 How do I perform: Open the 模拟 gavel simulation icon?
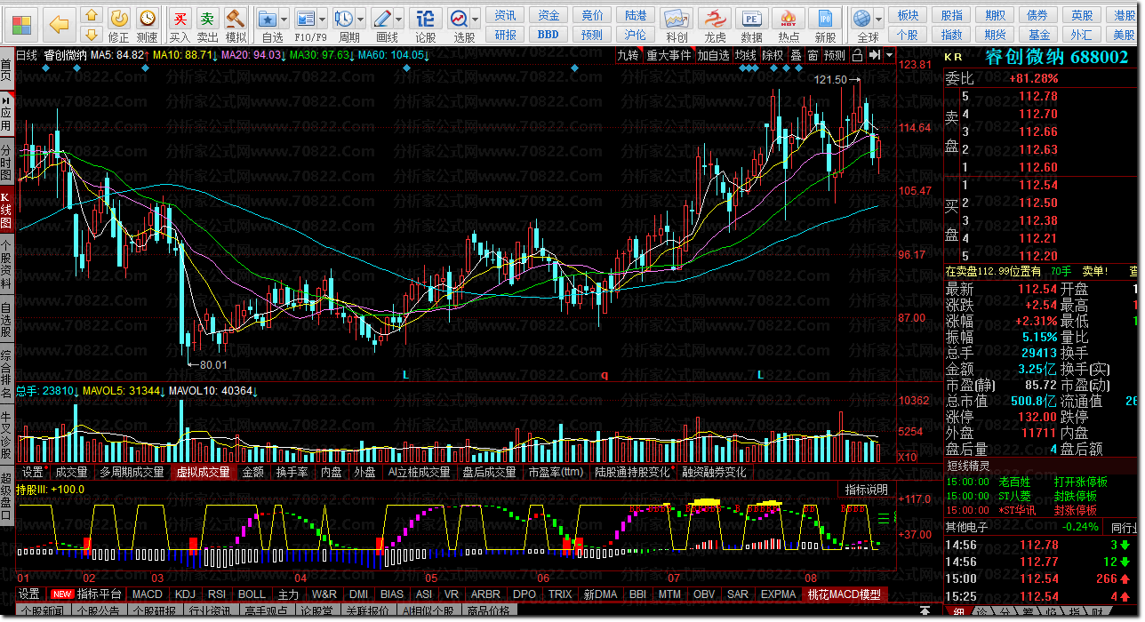click(x=236, y=25)
